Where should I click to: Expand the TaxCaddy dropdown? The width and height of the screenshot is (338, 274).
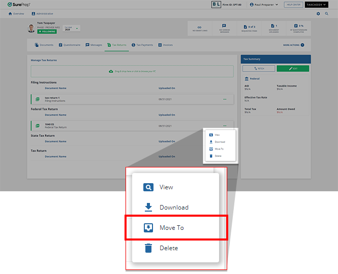pos(316,5)
